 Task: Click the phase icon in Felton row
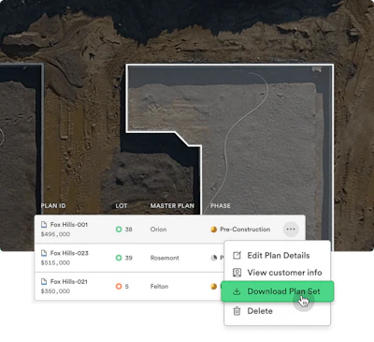pos(213,286)
